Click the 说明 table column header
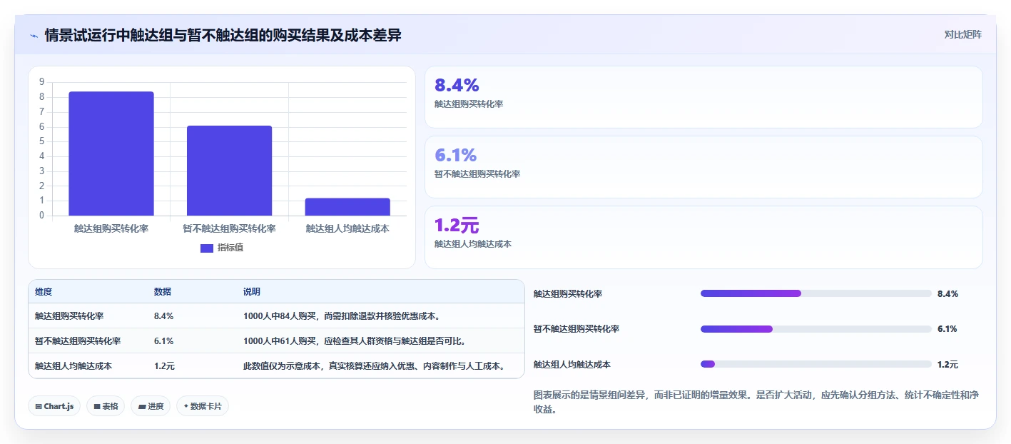The height and width of the screenshot is (444, 1011). 252,292
